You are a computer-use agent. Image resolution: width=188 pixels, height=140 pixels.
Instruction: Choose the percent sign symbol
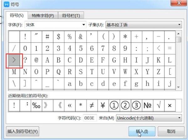(x=69, y=36)
